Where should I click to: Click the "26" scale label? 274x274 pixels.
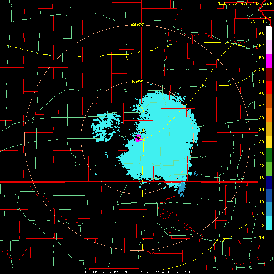[x=262, y=154]
